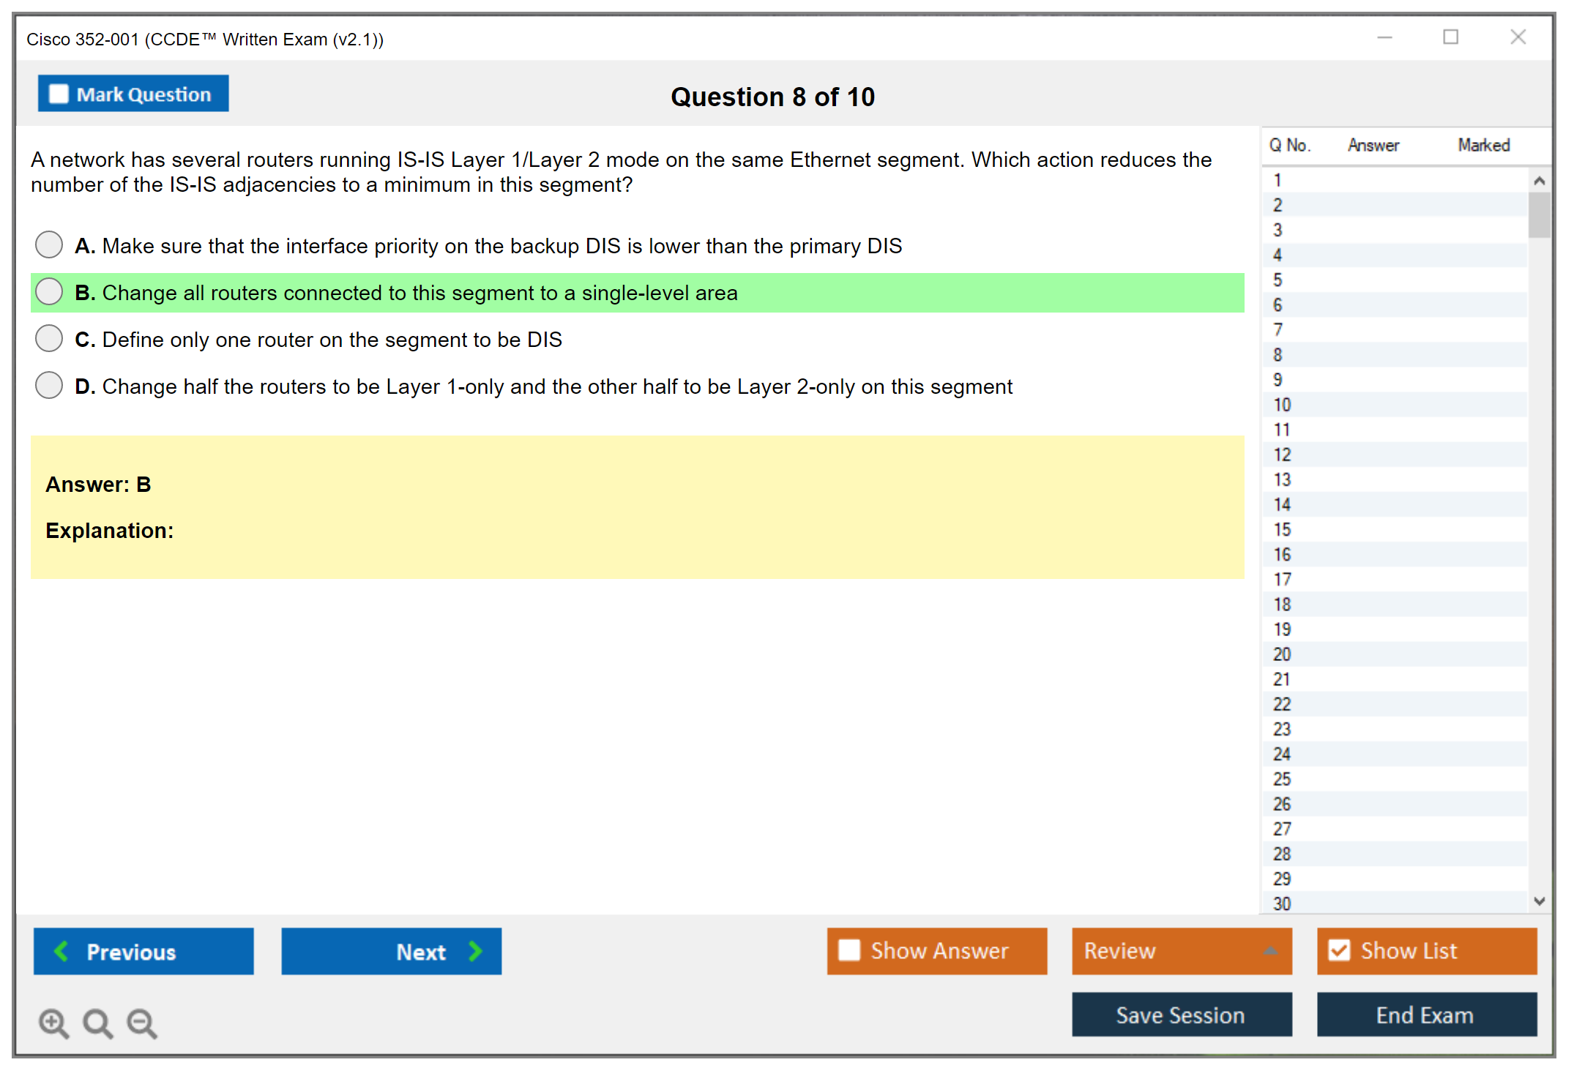Jump to question 15 in the list
The width and height of the screenshot is (1574, 1076).
(1282, 529)
